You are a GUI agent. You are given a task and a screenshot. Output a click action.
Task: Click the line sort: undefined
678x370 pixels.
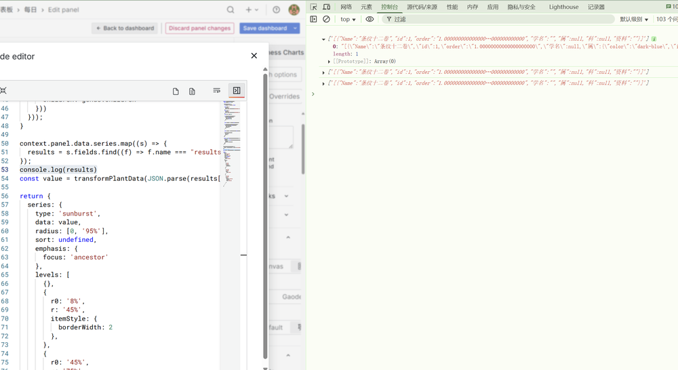click(x=66, y=239)
